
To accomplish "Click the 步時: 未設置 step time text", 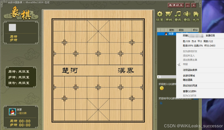I will point(19,77).
